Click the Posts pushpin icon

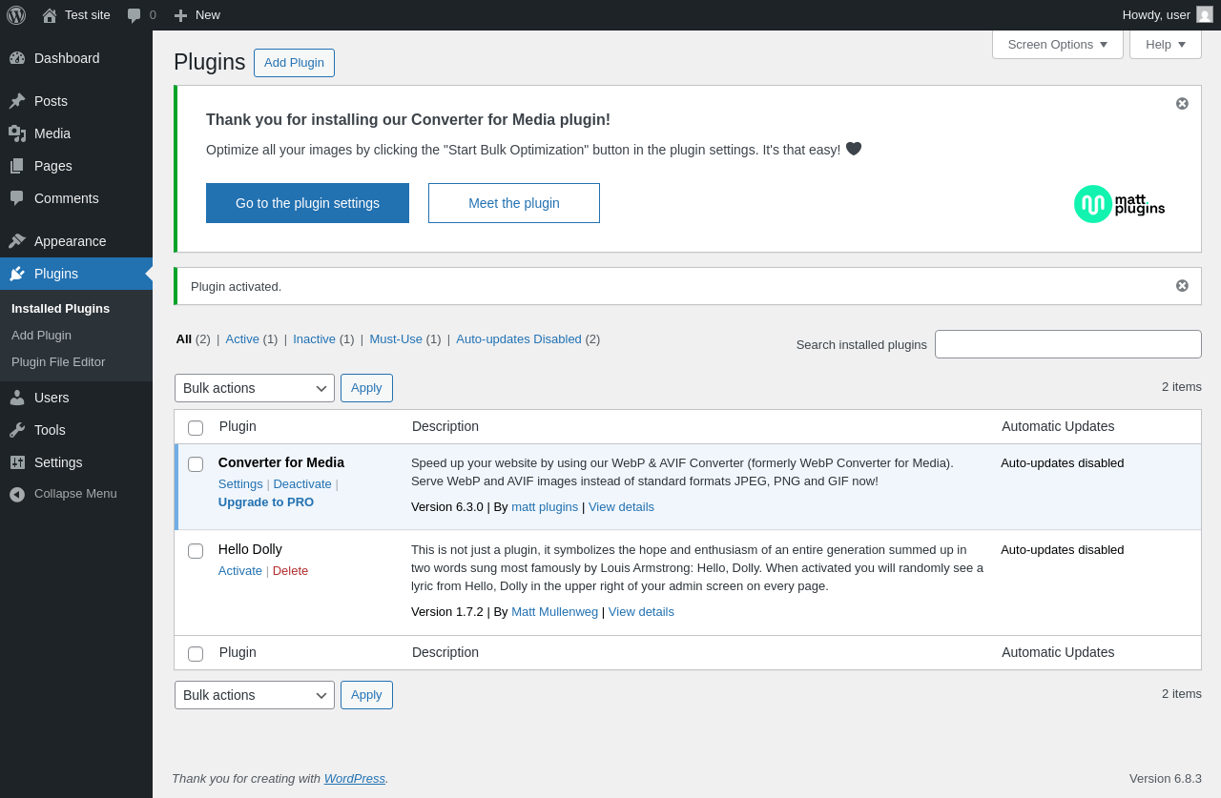(x=17, y=101)
